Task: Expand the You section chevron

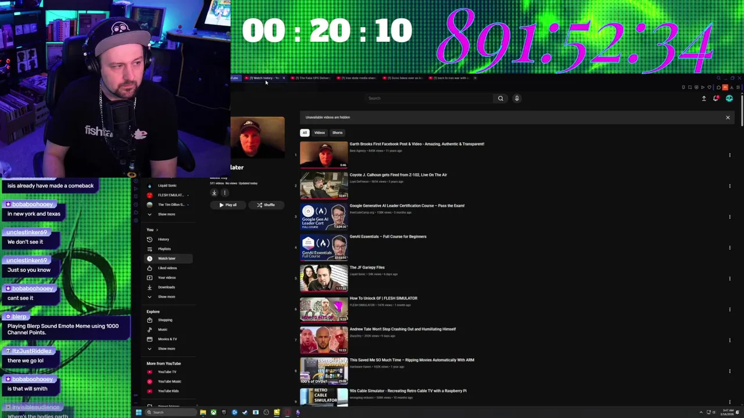Action: coord(156,230)
